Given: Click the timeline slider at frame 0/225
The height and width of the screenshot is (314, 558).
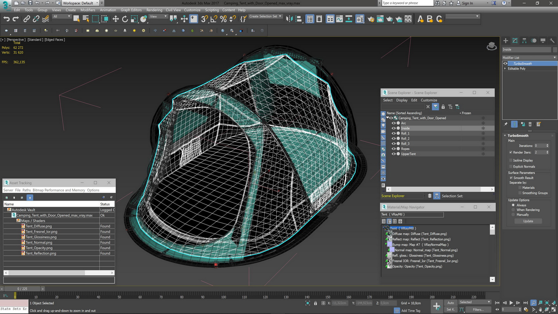Looking at the screenshot, I should coord(22,289).
